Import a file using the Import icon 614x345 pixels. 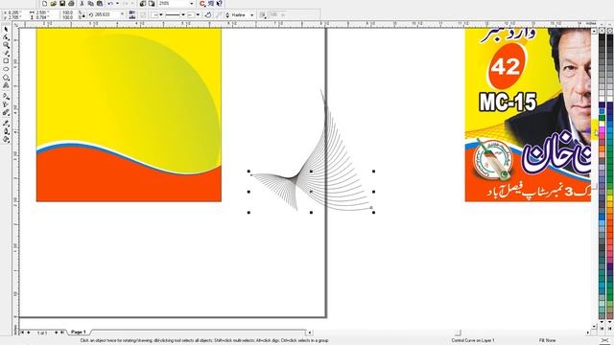(143, 4)
